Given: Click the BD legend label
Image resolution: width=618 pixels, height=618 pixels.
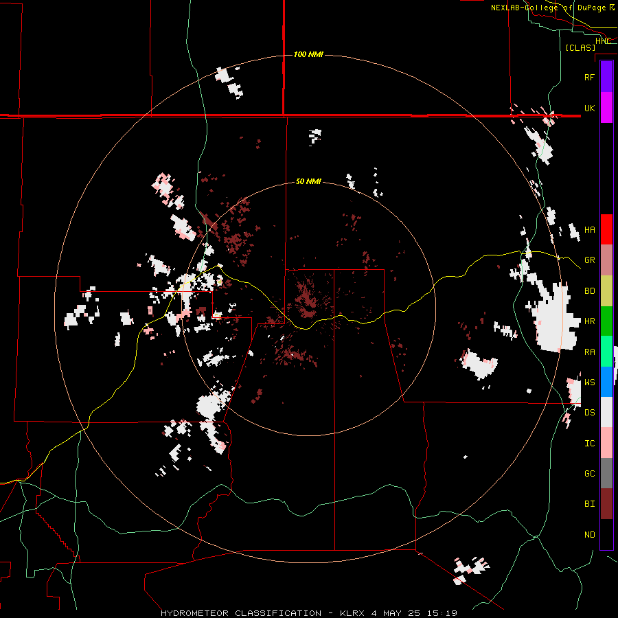Looking at the screenshot, I should [589, 291].
